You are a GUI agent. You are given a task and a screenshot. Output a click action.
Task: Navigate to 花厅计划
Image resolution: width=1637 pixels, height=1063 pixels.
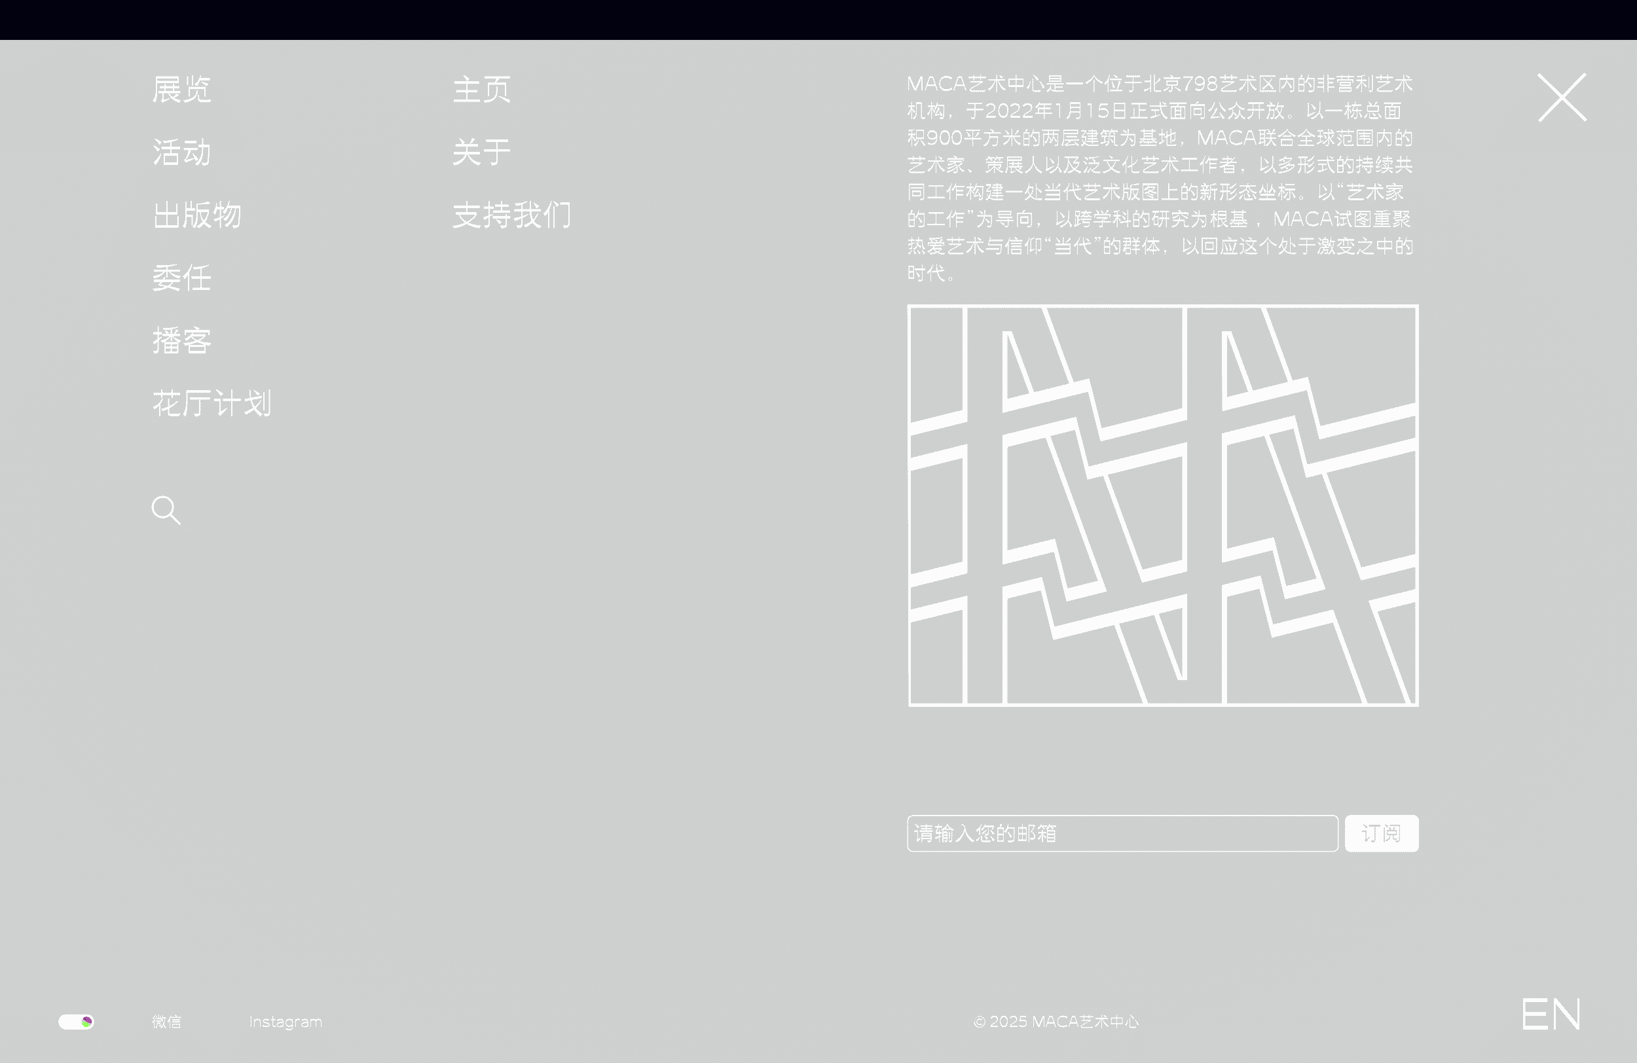click(x=212, y=404)
